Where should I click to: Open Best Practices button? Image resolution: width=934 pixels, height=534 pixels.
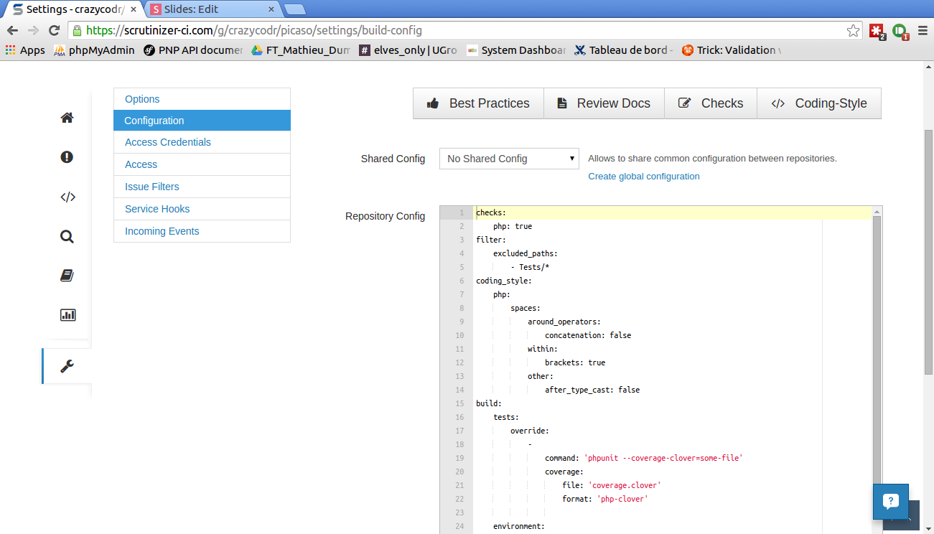(478, 103)
